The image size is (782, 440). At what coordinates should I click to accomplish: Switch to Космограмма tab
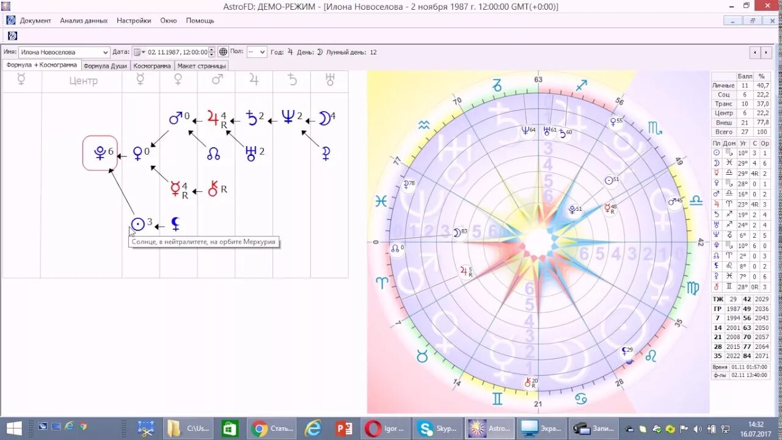pyautogui.click(x=152, y=65)
